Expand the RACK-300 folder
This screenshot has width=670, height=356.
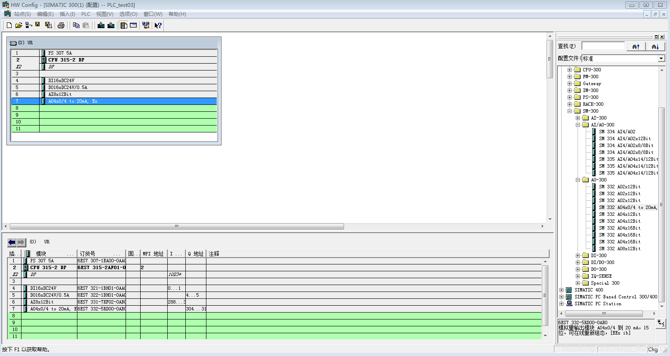(x=569, y=104)
